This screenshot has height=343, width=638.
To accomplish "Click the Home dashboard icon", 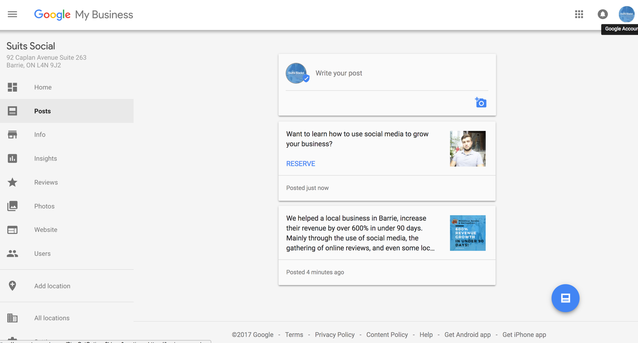I will [12, 87].
